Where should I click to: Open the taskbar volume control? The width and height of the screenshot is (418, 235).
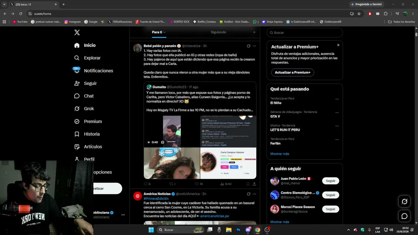(x=391, y=230)
